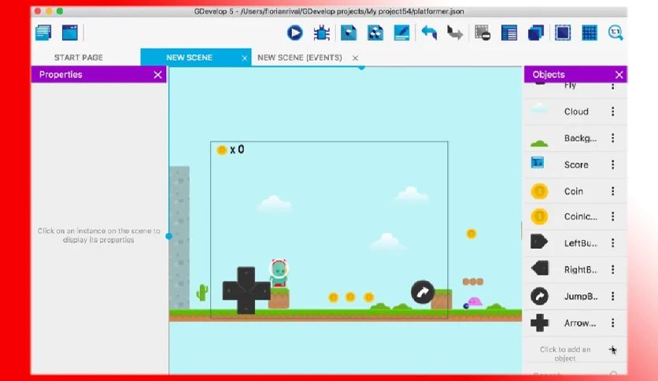Close the Properties panel

point(157,75)
